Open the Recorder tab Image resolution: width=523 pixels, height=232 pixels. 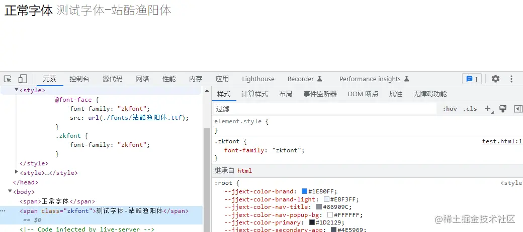click(305, 79)
